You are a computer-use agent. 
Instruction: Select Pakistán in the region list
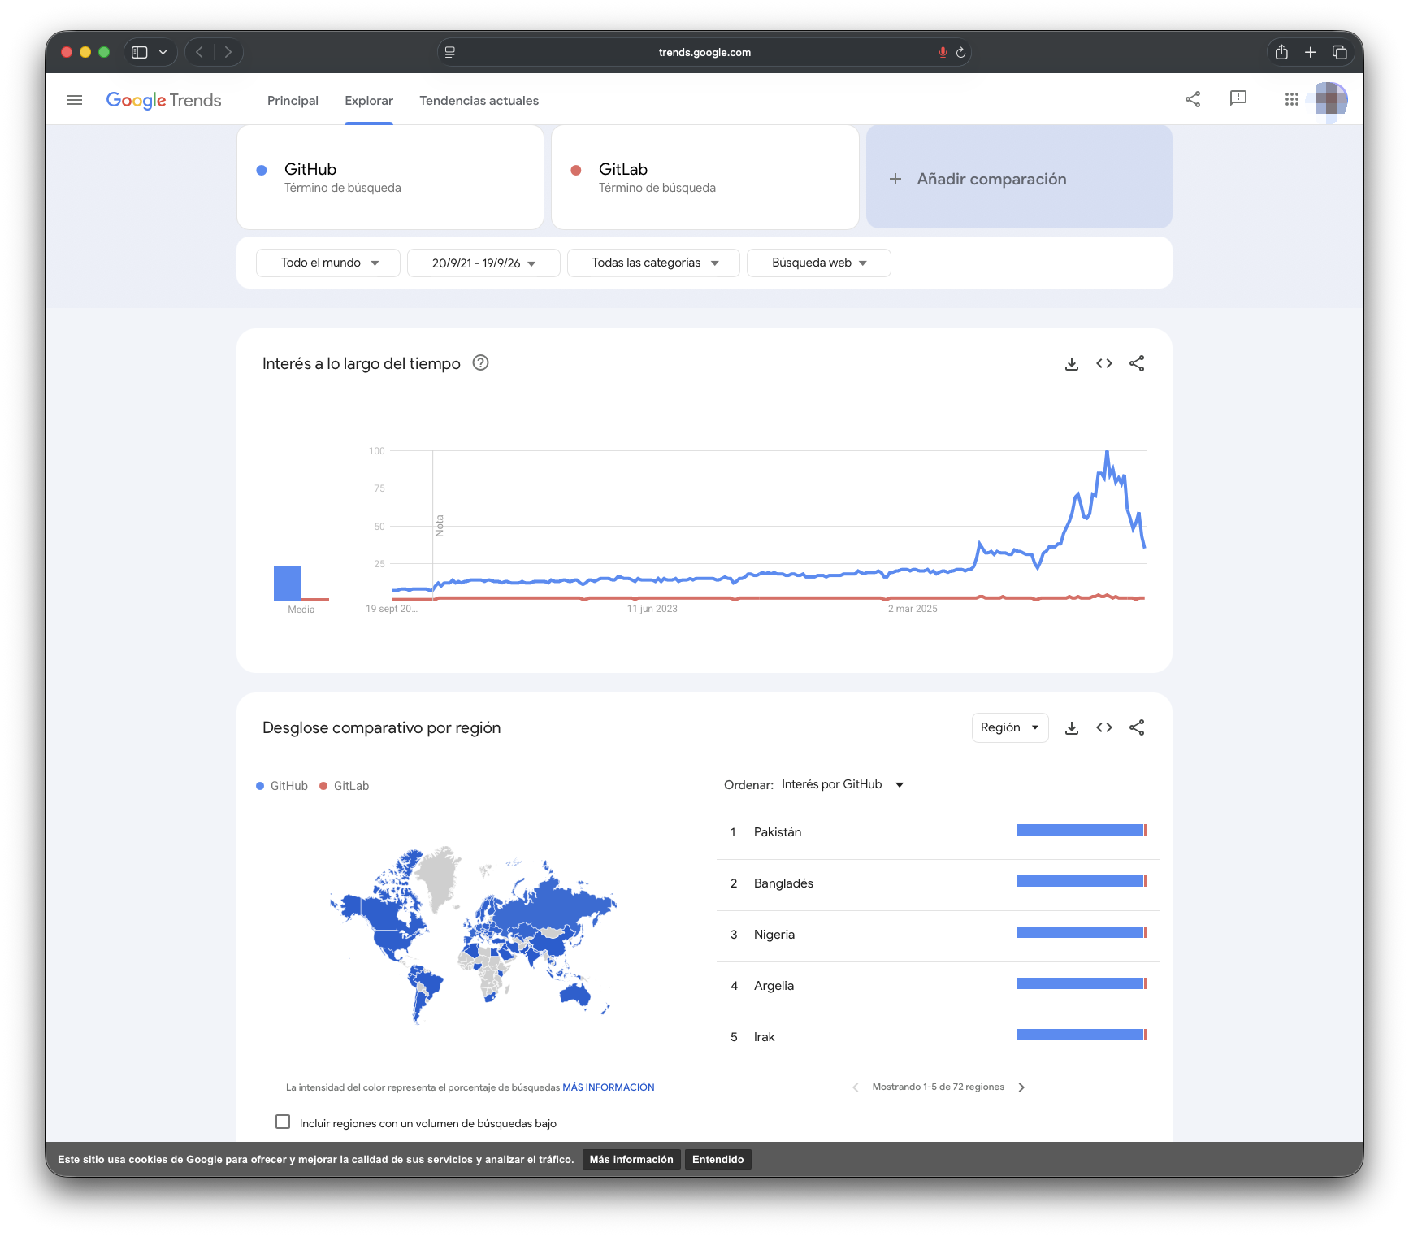(x=778, y=832)
